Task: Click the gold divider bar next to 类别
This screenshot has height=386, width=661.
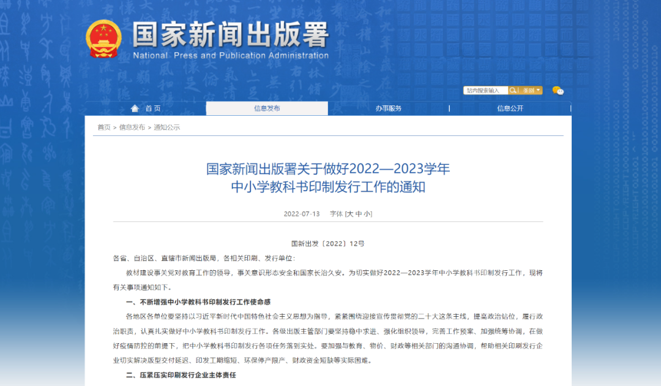Action: click(x=518, y=90)
